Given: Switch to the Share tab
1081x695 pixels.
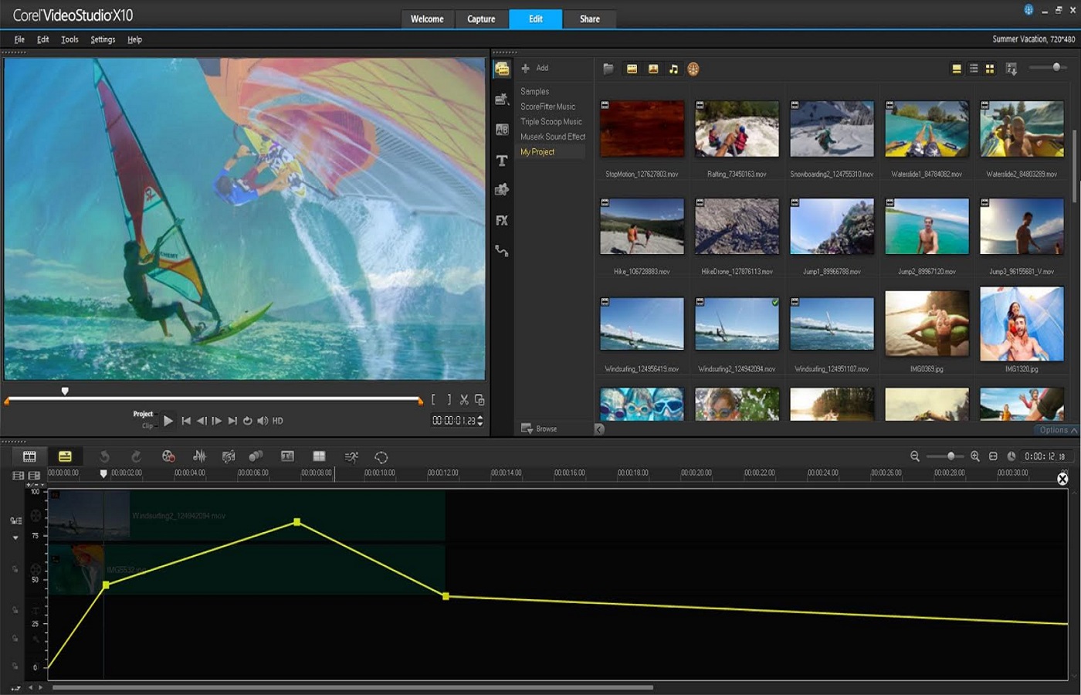Looking at the screenshot, I should 589,19.
